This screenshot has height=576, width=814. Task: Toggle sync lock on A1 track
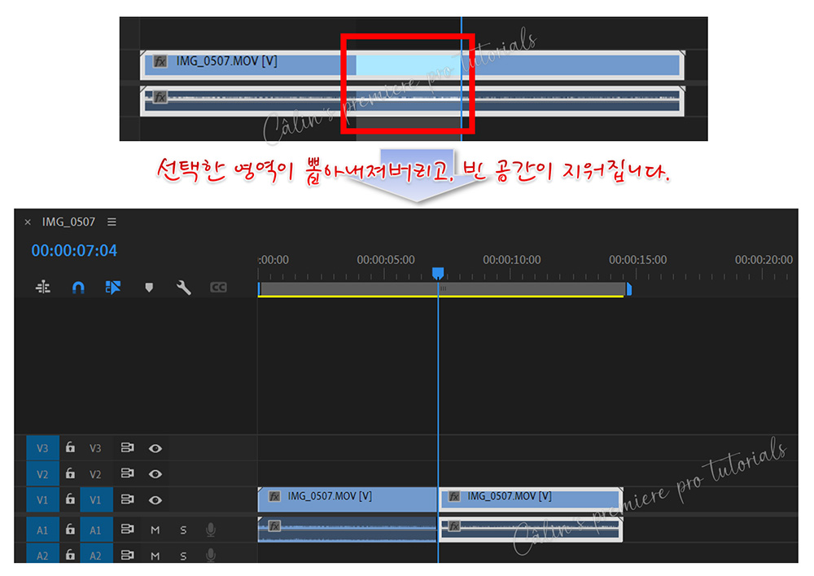coord(127,530)
